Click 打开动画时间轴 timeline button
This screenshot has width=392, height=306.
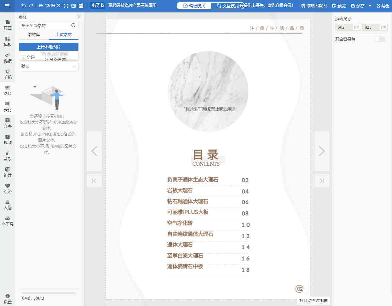click(x=313, y=301)
